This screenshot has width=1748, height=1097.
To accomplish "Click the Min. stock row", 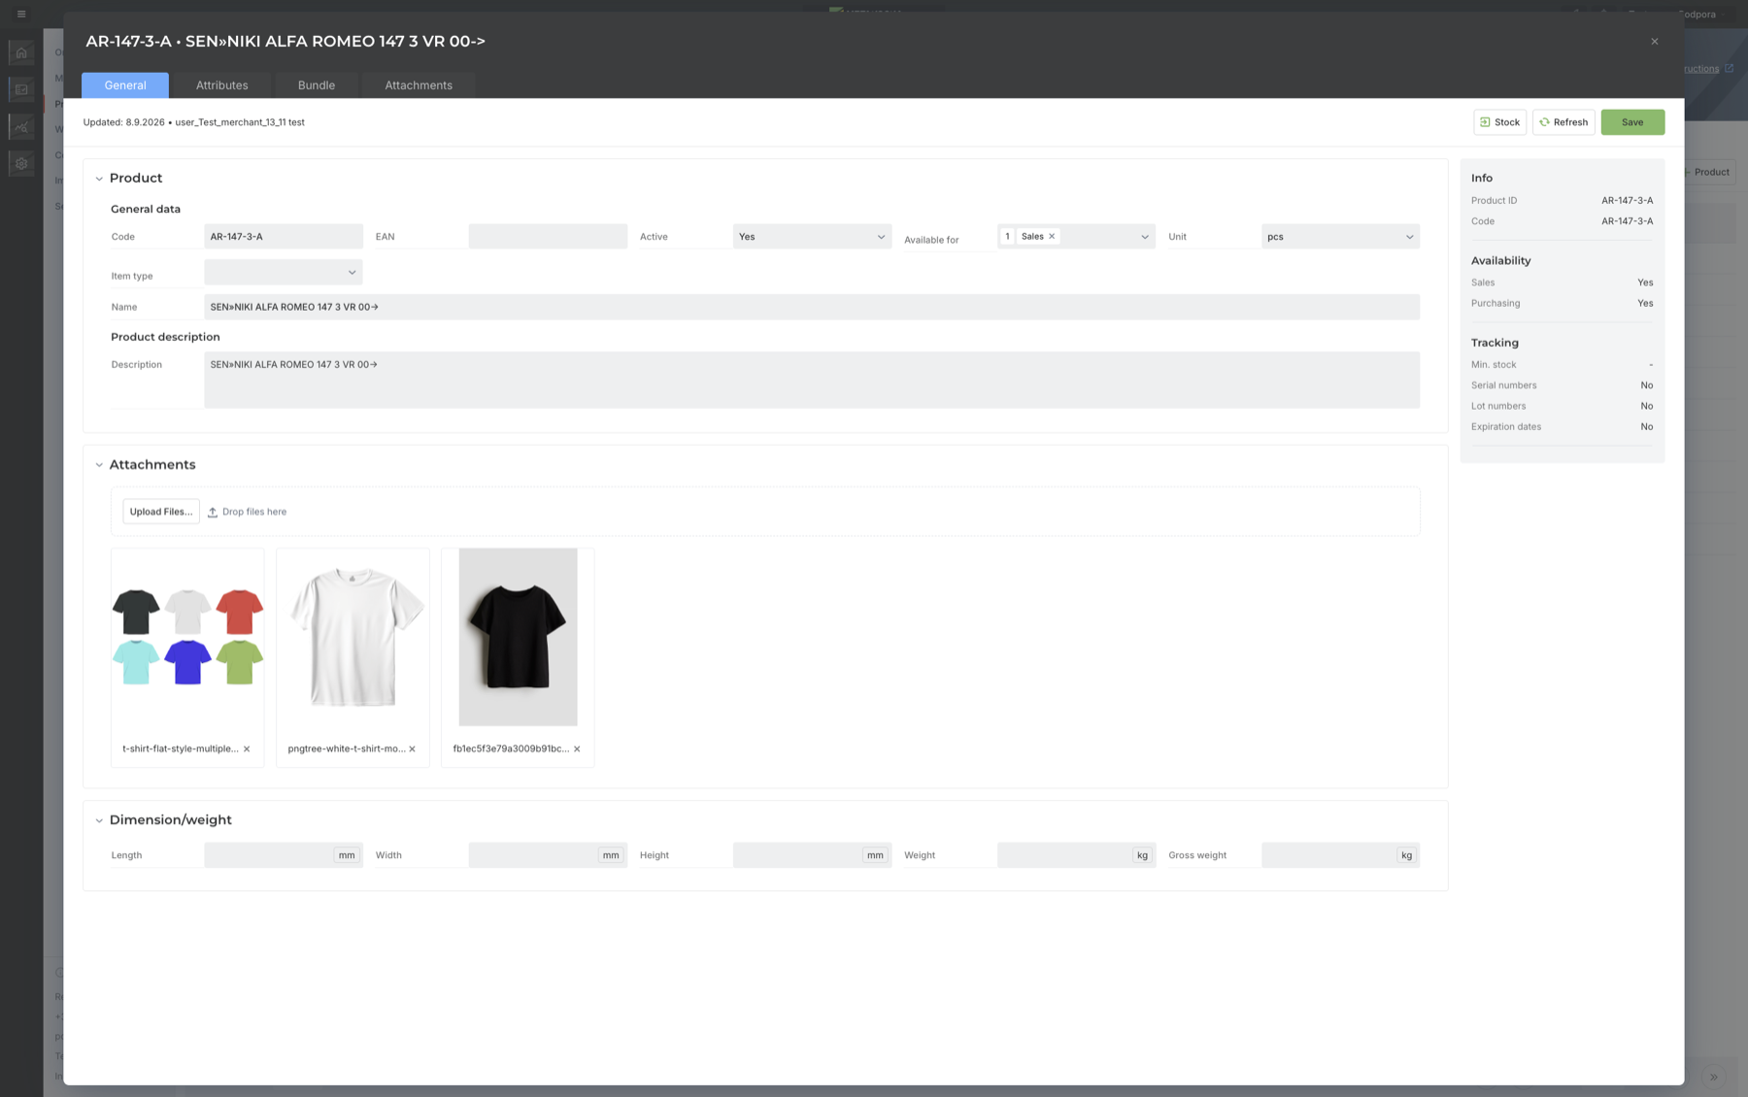I will (x=1562, y=365).
